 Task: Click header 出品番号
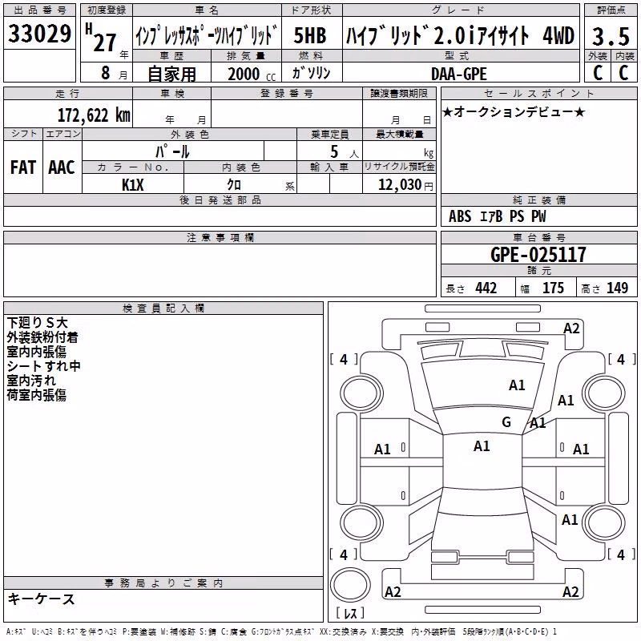pos(39,10)
